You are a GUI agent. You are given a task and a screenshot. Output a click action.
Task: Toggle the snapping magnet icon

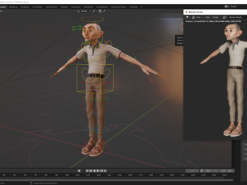coord(100,11)
